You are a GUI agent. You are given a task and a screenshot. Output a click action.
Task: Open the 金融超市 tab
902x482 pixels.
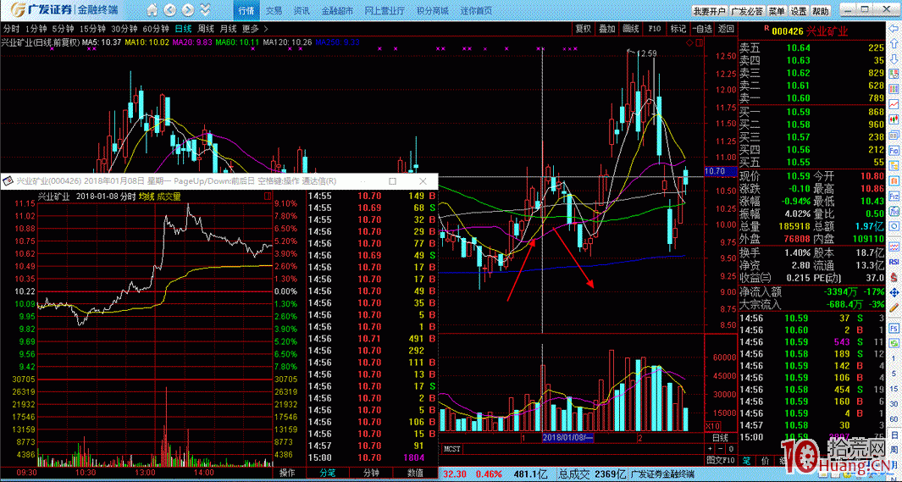tap(336, 10)
